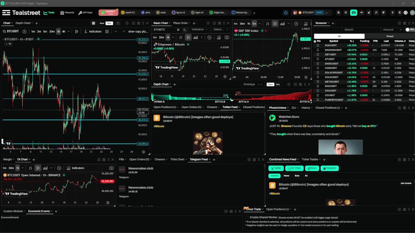Select Not. in Depth Chart panel
The width and height of the screenshot is (415, 233).
point(278,84)
